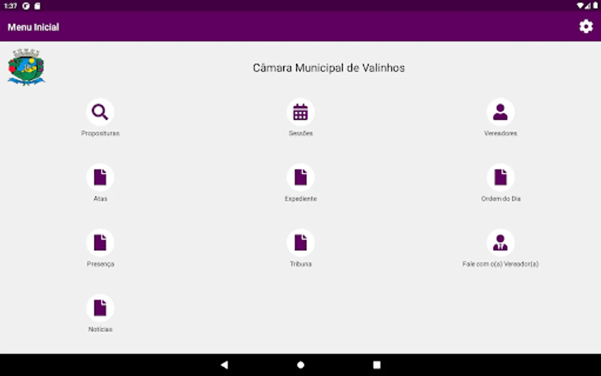Image resolution: width=601 pixels, height=376 pixels.
Task: Click the Câmara Municipal de Valinhos title
Action: tap(329, 68)
